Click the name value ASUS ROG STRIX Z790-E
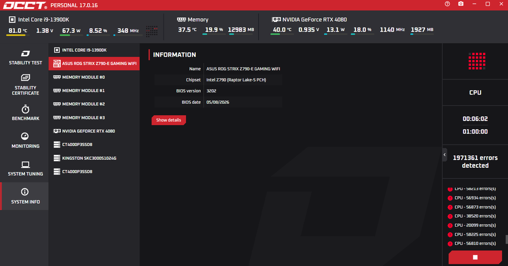508x266 pixels. tap(243, 69)
